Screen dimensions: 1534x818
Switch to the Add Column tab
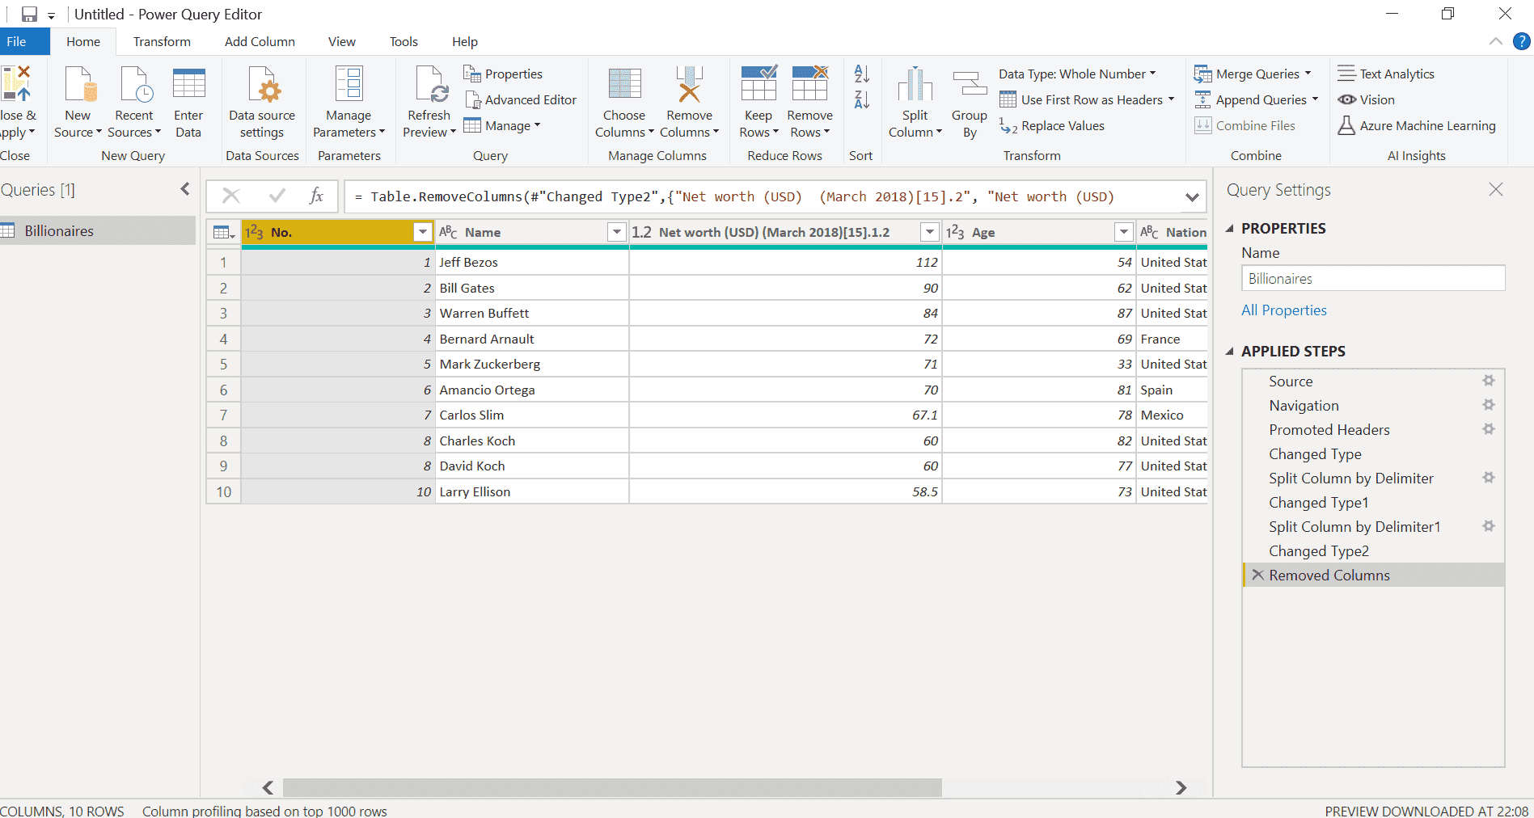[260, 41]
